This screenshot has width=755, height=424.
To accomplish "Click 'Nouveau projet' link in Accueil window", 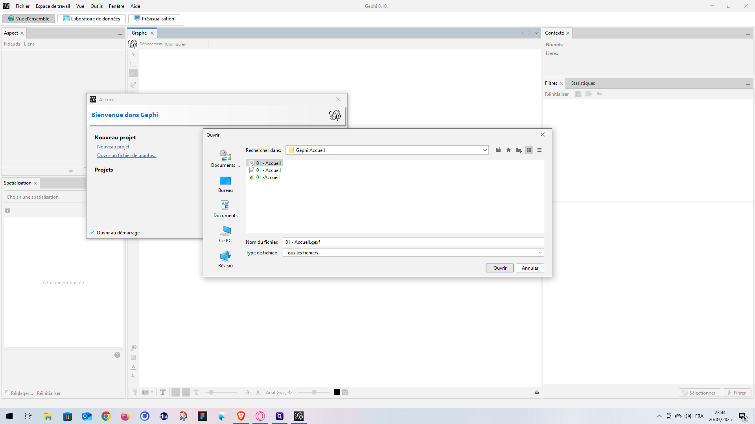I will point(113,146).
